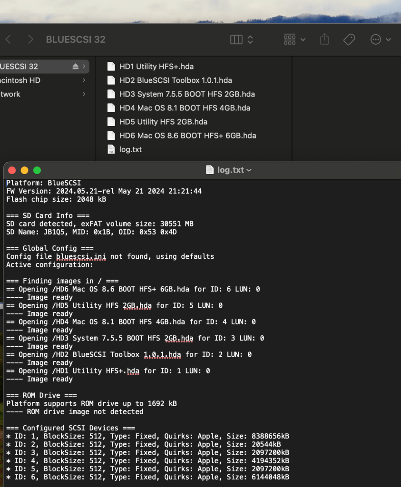Click the Edit Tags icon
The height and width of the screenshot is (487, 401).
tap(349, 39)
